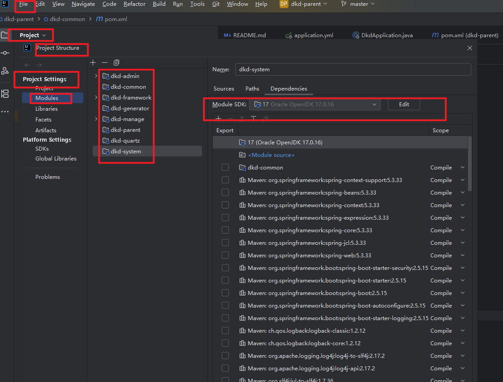Open the application.yml editor tab
The image size is (503, 382).
tap(309, 35)
